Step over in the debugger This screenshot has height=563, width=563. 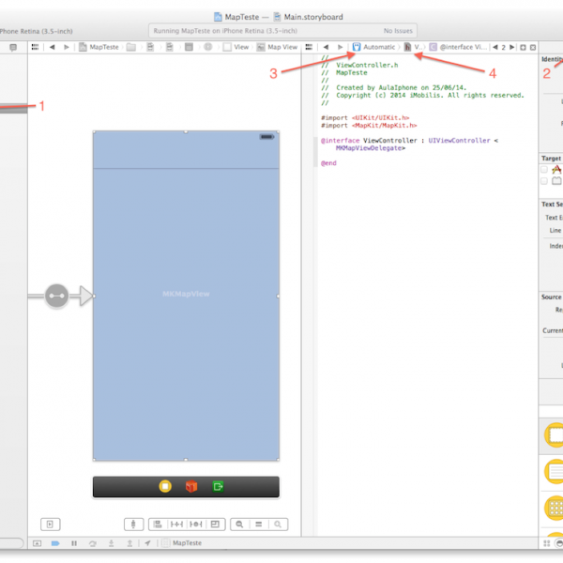click(x=93, y=543)
